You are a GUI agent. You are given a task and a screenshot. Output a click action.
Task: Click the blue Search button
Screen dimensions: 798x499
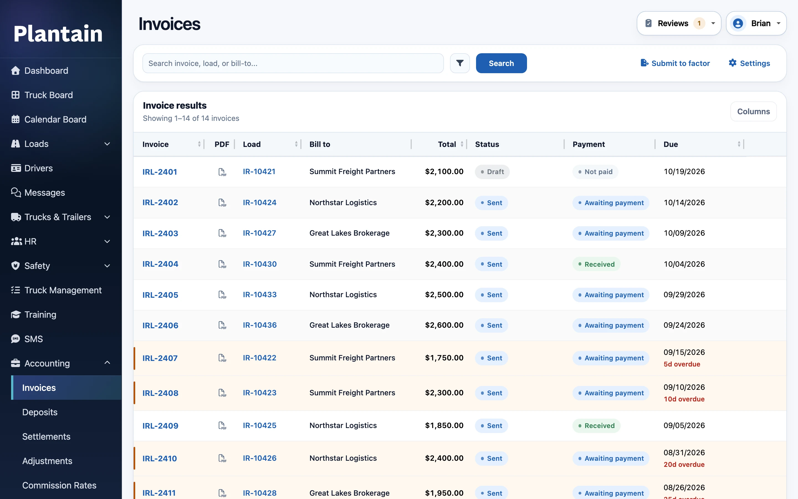501,63
